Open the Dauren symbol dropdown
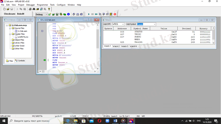Screen dimensions: 221x124 point(155,24)
